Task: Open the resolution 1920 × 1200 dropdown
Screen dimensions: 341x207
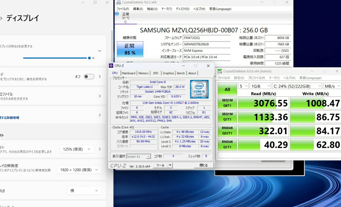Action: click(x=79, y=170)
